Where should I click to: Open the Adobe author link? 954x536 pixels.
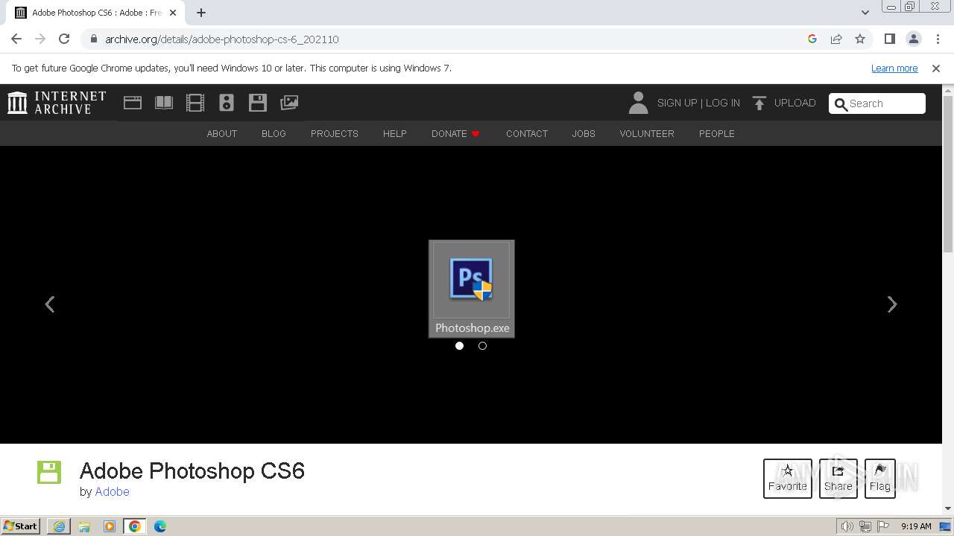112,491
